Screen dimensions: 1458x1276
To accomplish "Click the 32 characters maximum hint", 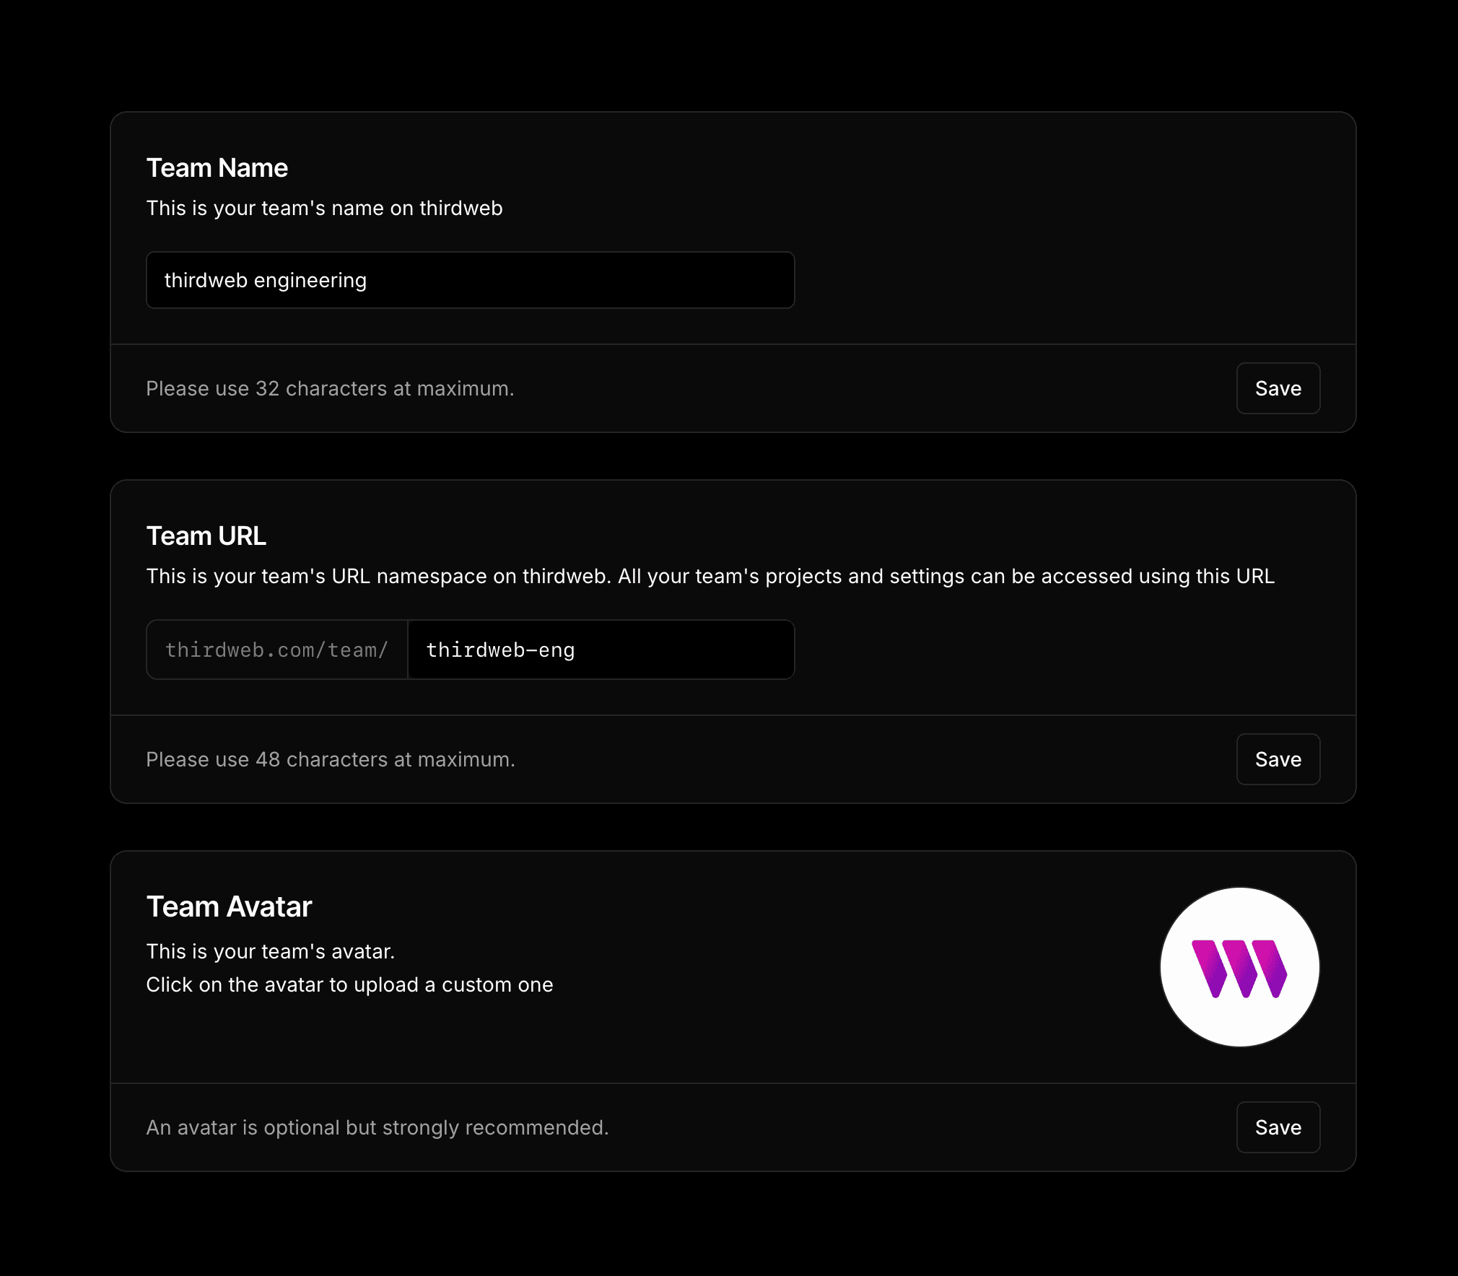I will click(330, 389).
